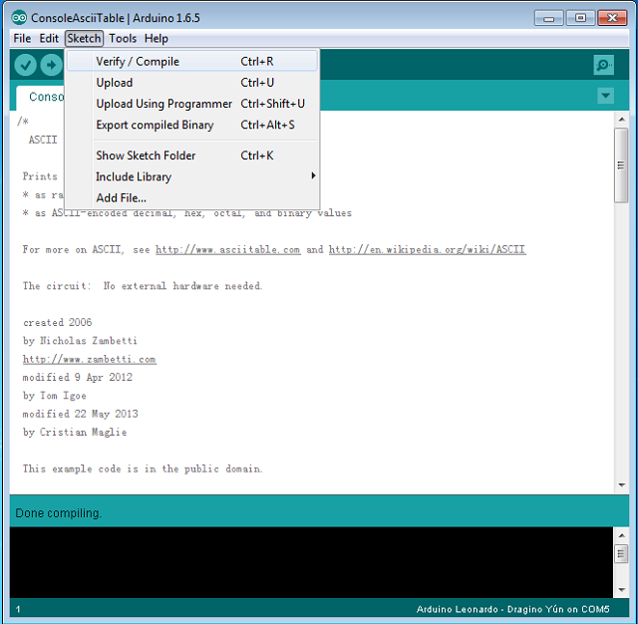Screen dimensions: 638x624
Task: Click the editor scroll up arrow
Action: (x=621, y=120)
